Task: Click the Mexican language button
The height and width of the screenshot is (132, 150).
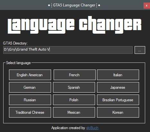Action: click(x=74, y=112)
